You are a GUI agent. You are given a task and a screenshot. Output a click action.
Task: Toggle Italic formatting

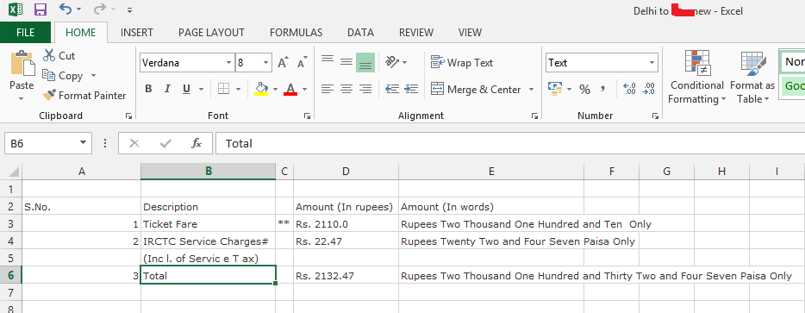(x=167, y=89)
